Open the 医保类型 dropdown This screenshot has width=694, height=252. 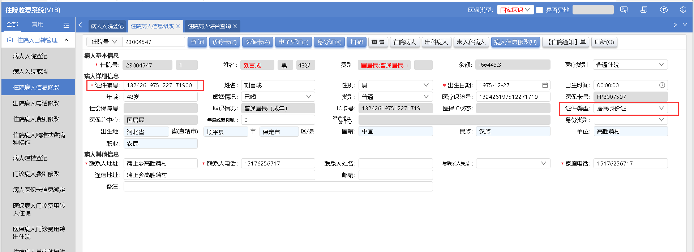coord(515,10)
